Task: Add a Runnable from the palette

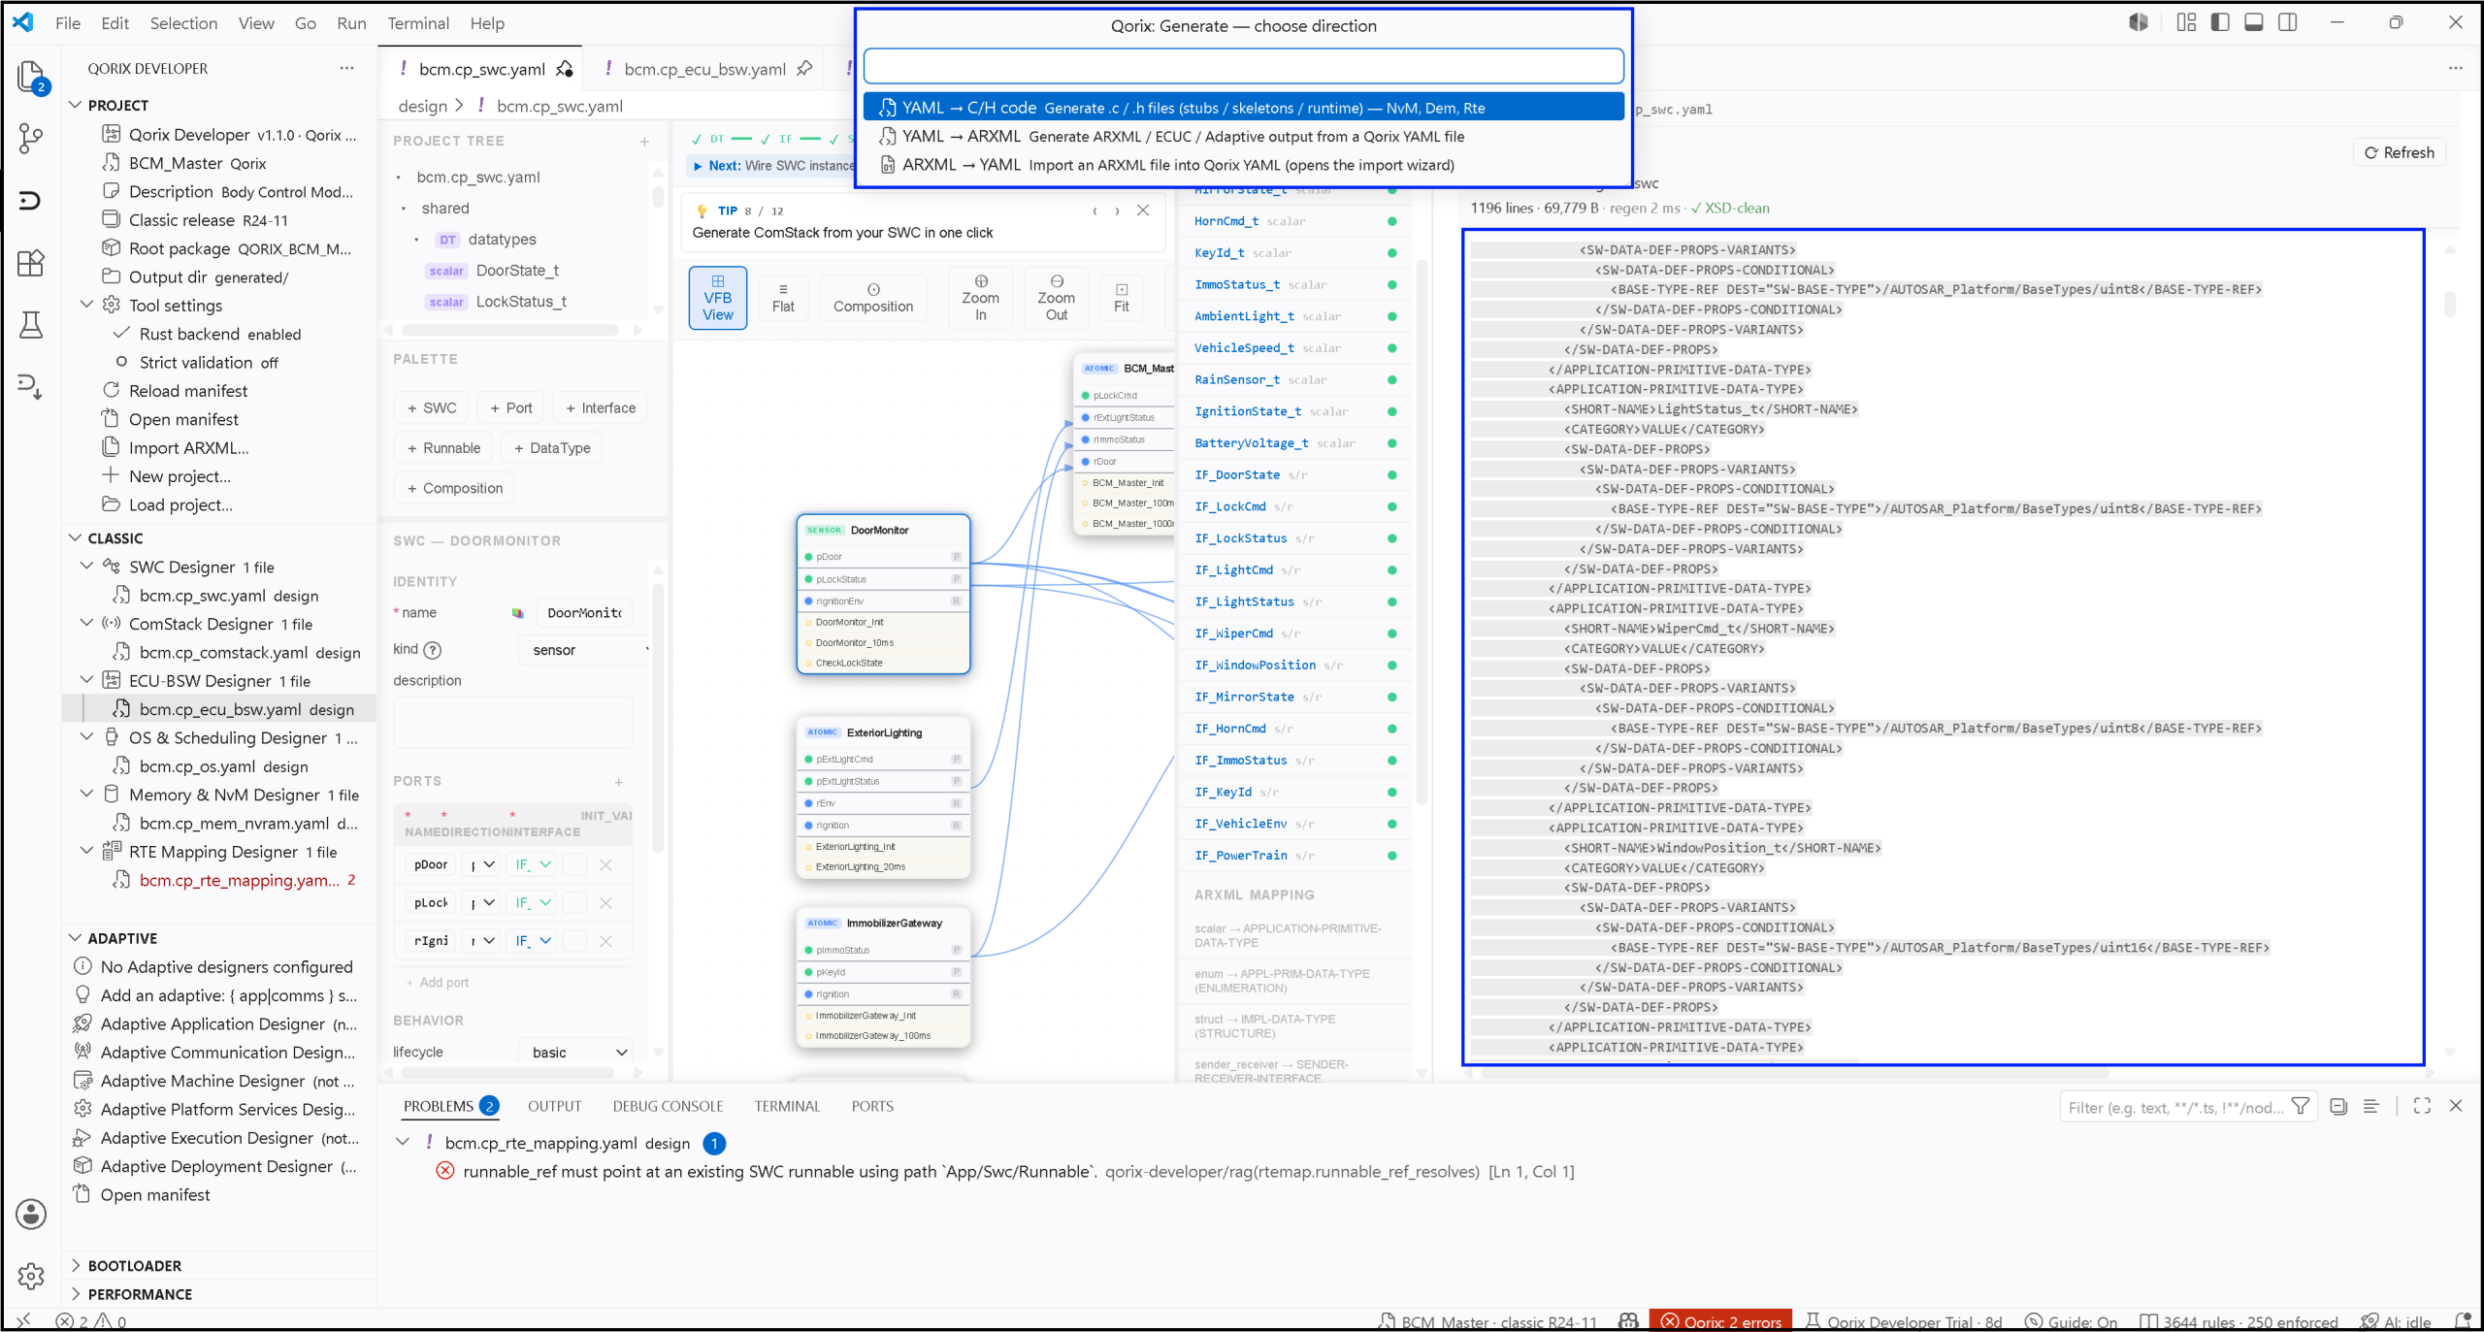Action: point(443,448)
